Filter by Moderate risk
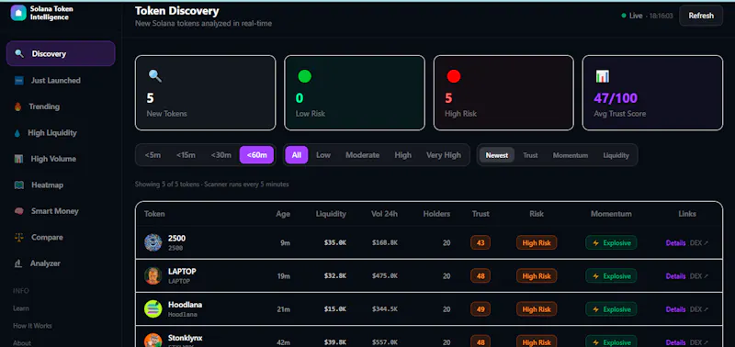Screen dimensions: 735x347 pos(362,155)
